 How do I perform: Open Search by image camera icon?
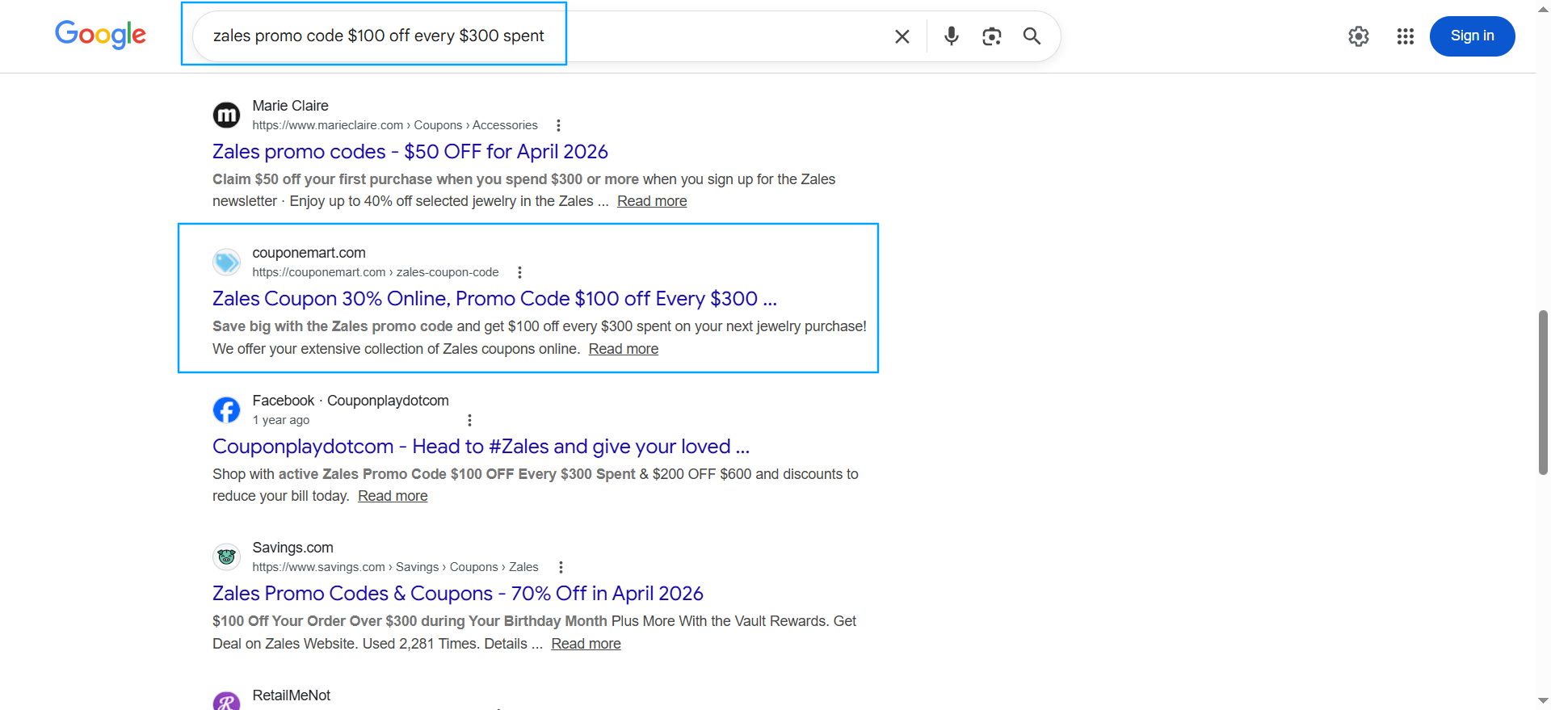click(992, 36)
